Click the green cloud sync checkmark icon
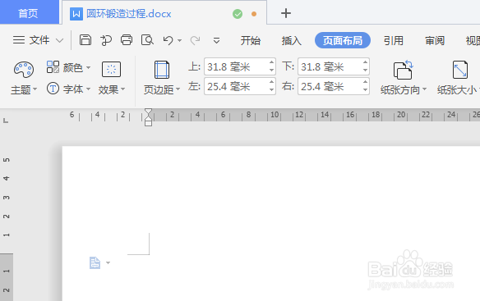Screen dimensions: 480x301 238,14
